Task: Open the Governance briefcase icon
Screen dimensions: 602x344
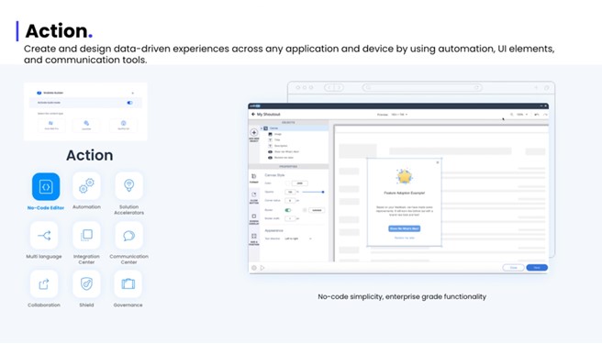Action: pos(128,283)
